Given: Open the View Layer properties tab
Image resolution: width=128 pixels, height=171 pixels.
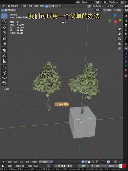Looking at the screenshot, I should click(126, 30).
